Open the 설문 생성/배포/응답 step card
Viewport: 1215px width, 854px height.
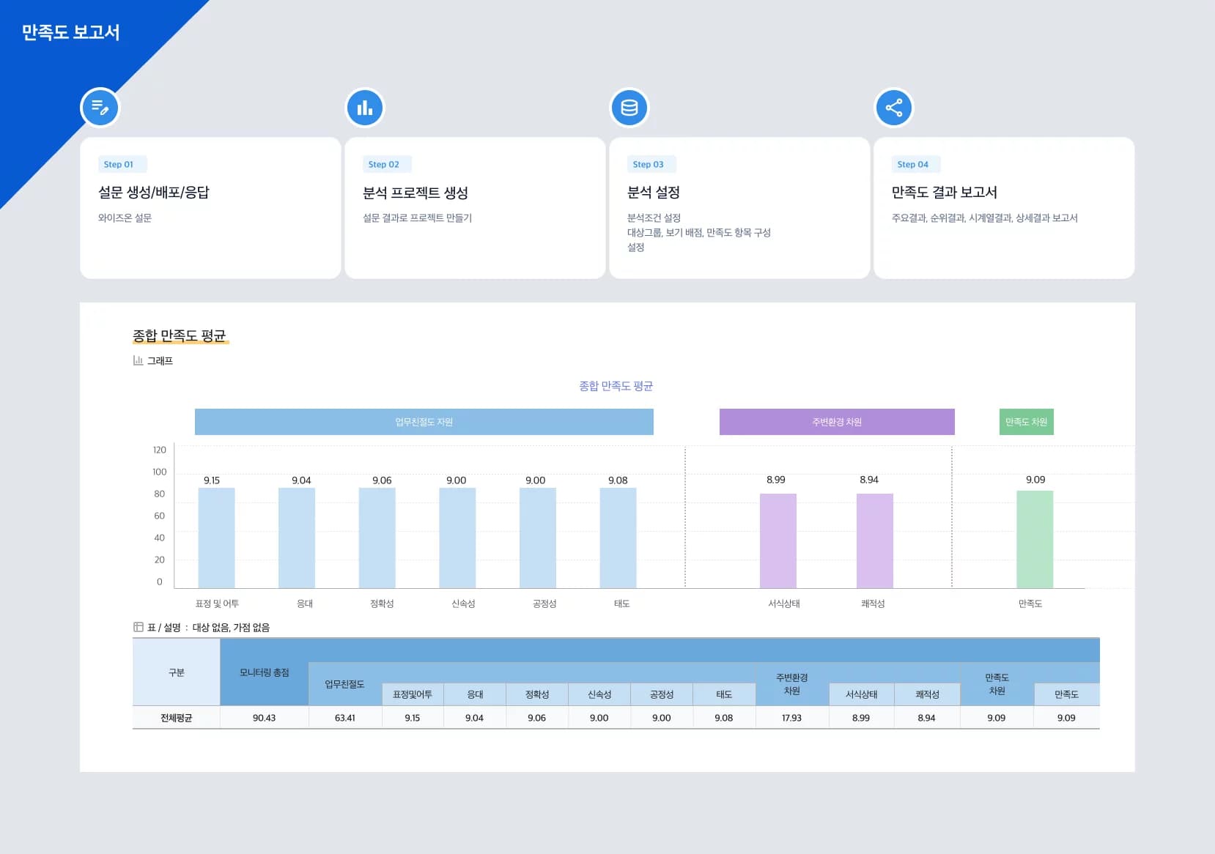210,209
